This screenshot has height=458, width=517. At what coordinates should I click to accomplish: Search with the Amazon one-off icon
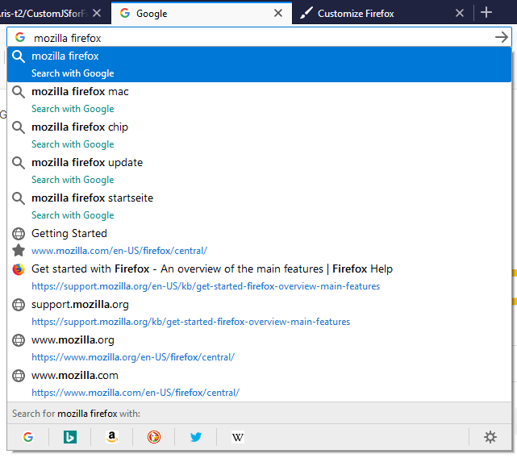click(x=112, y=437)
